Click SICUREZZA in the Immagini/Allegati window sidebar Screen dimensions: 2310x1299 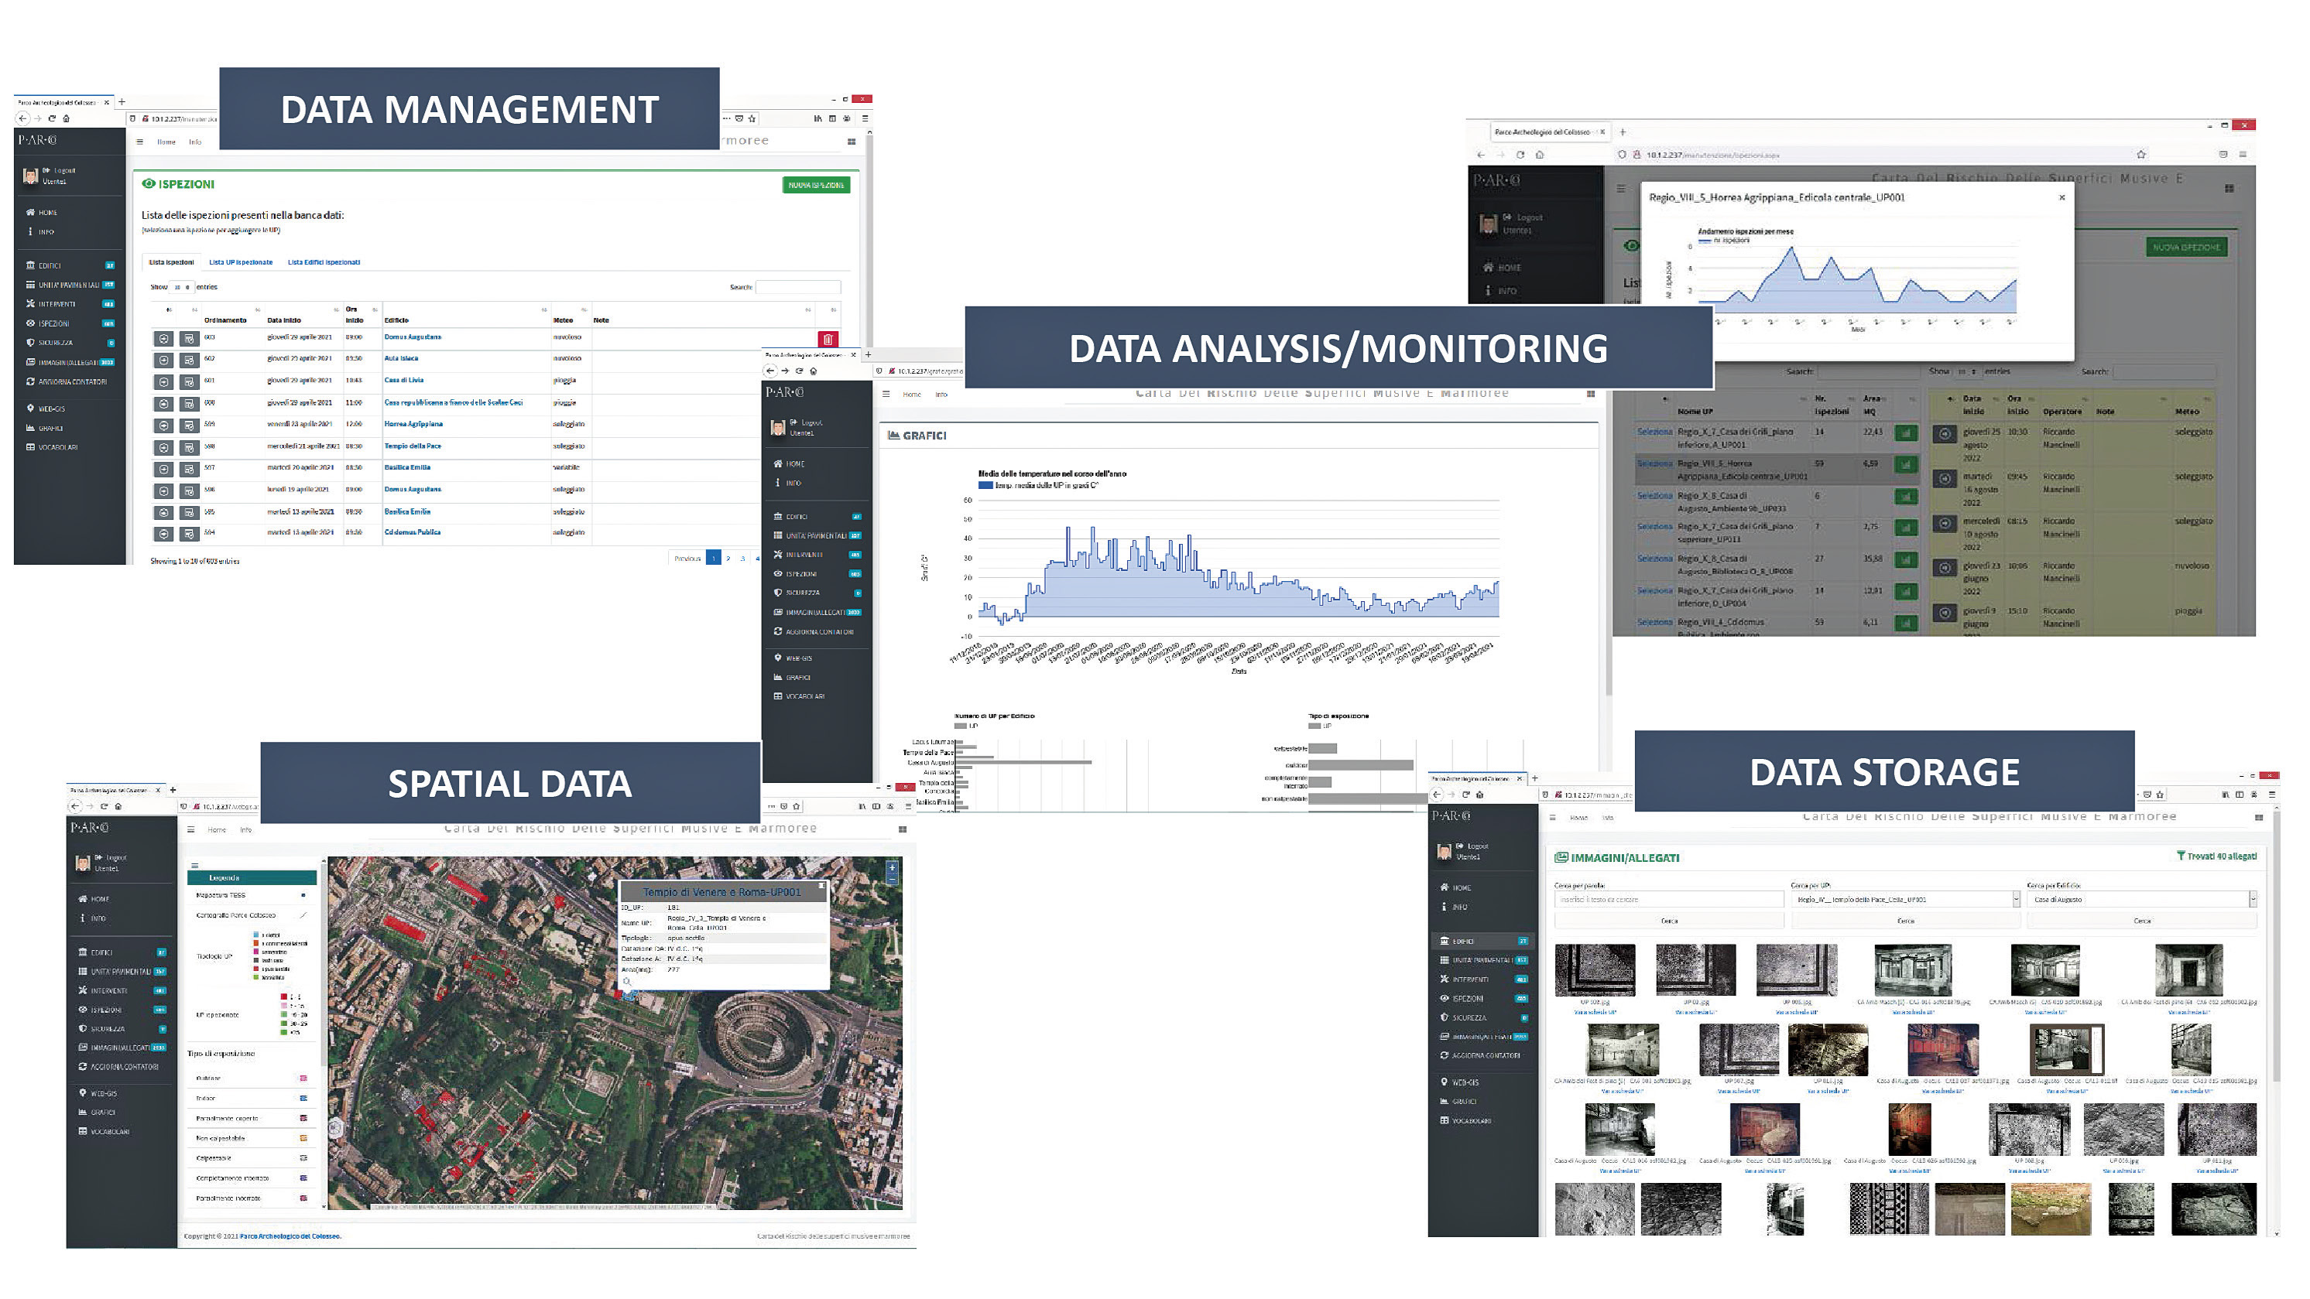[x=1483, y=1018]
